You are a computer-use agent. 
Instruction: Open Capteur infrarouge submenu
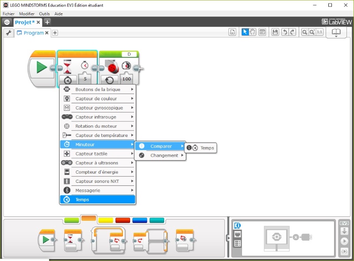97,117
